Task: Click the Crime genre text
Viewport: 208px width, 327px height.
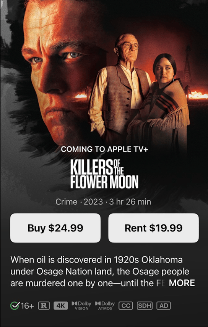Action: [x=66, y=201]
